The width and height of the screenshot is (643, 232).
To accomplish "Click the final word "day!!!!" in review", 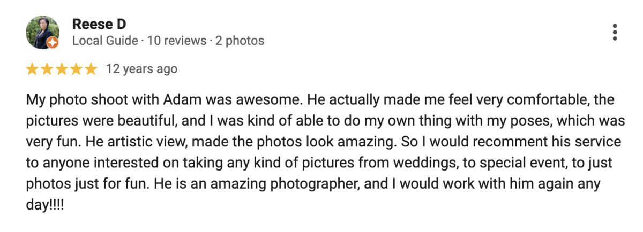I will coord(44,204).
